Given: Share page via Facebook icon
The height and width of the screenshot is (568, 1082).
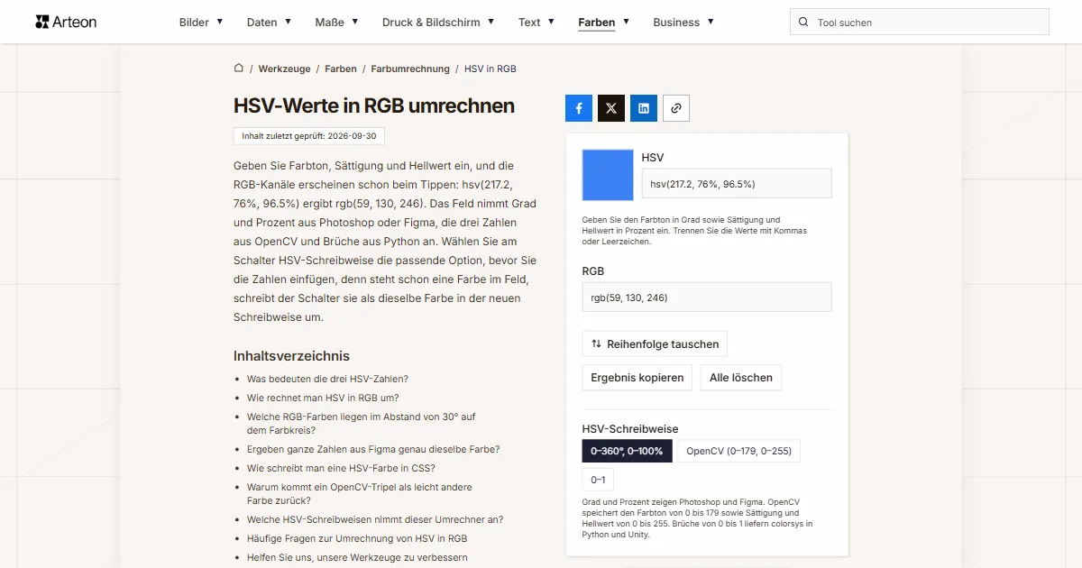Looking at the screenshot, I should (x=579, y=108).
